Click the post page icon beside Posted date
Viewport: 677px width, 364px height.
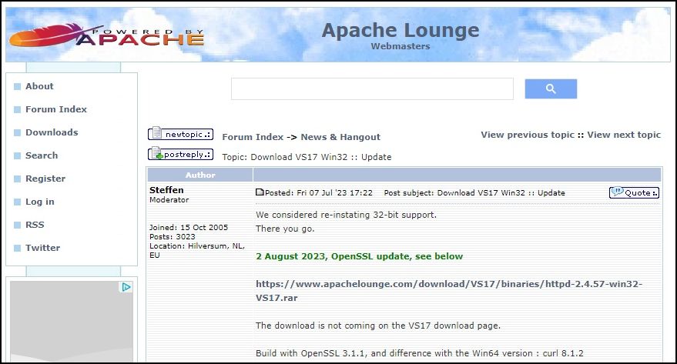pos(260,192)
